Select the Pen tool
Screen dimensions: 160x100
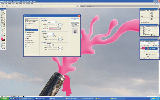click(2, 31)
